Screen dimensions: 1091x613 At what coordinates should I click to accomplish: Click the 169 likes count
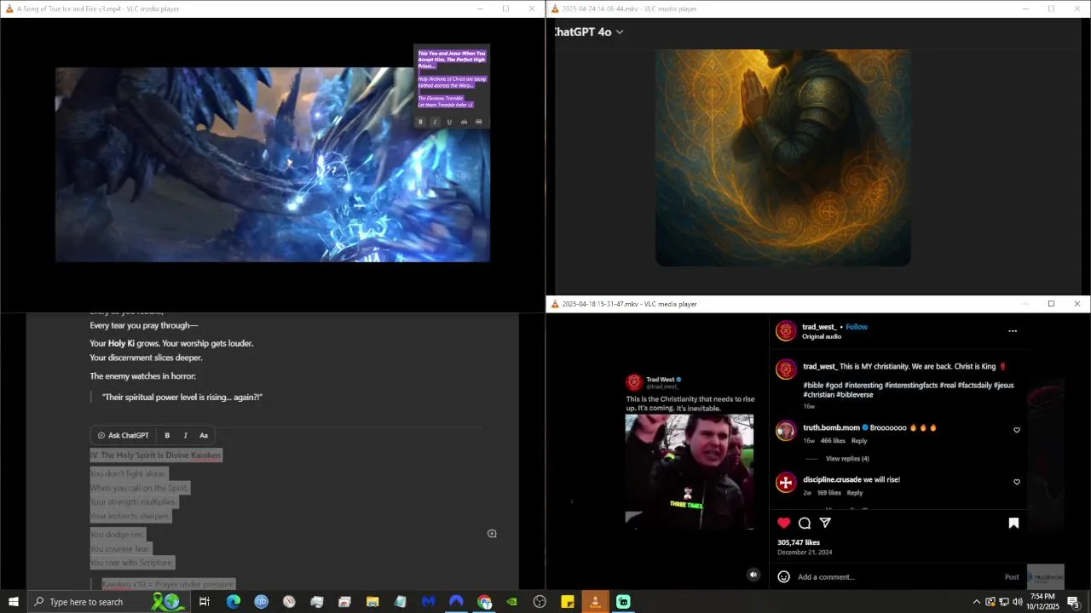pos(828,493)
